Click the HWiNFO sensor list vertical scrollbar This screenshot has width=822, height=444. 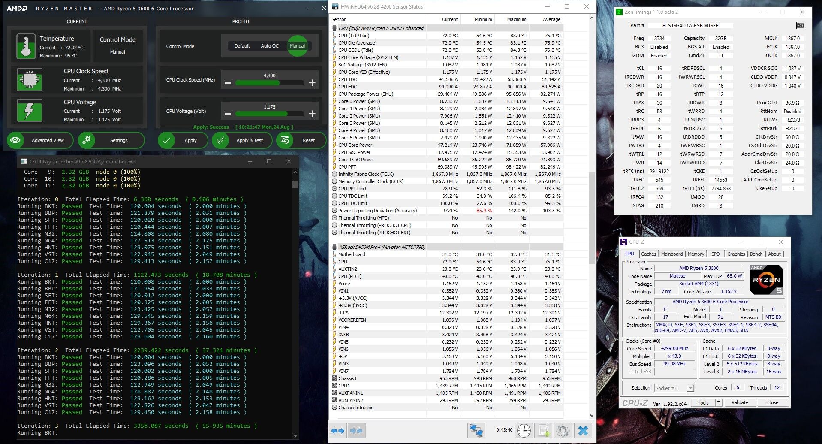(x=592, y=217)
